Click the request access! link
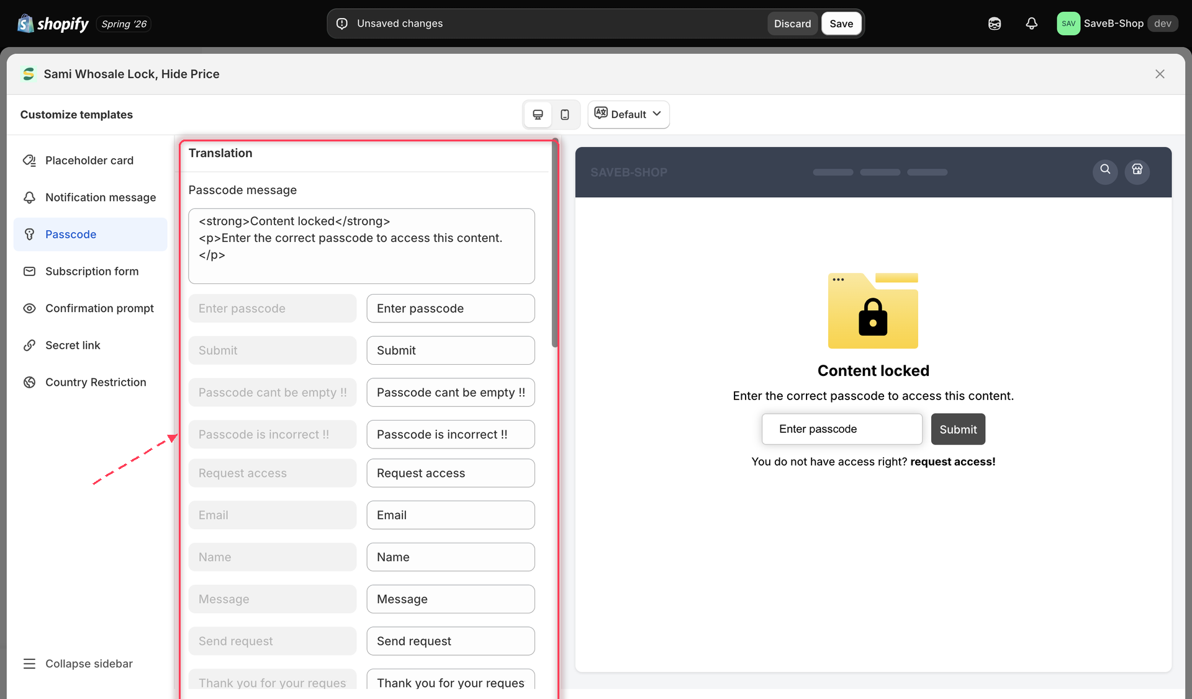The height and width of the screenshot is (699, 1192). pyautogui.click(x=952, y=461)
